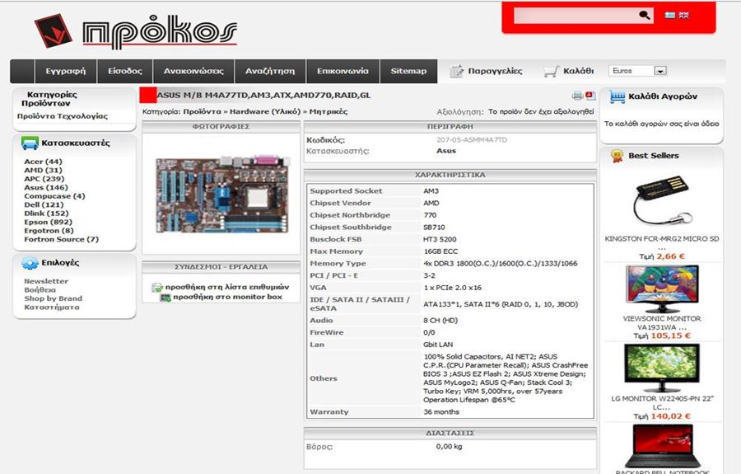Click the Καλάθι Αγορών basket icon
The height and width of the screenshot is (474, 741).
tap(617, 97)
